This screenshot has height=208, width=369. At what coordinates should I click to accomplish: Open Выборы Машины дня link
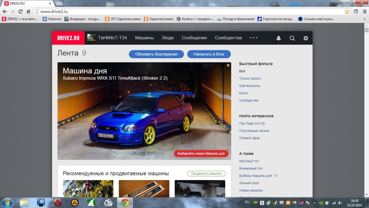256,175
